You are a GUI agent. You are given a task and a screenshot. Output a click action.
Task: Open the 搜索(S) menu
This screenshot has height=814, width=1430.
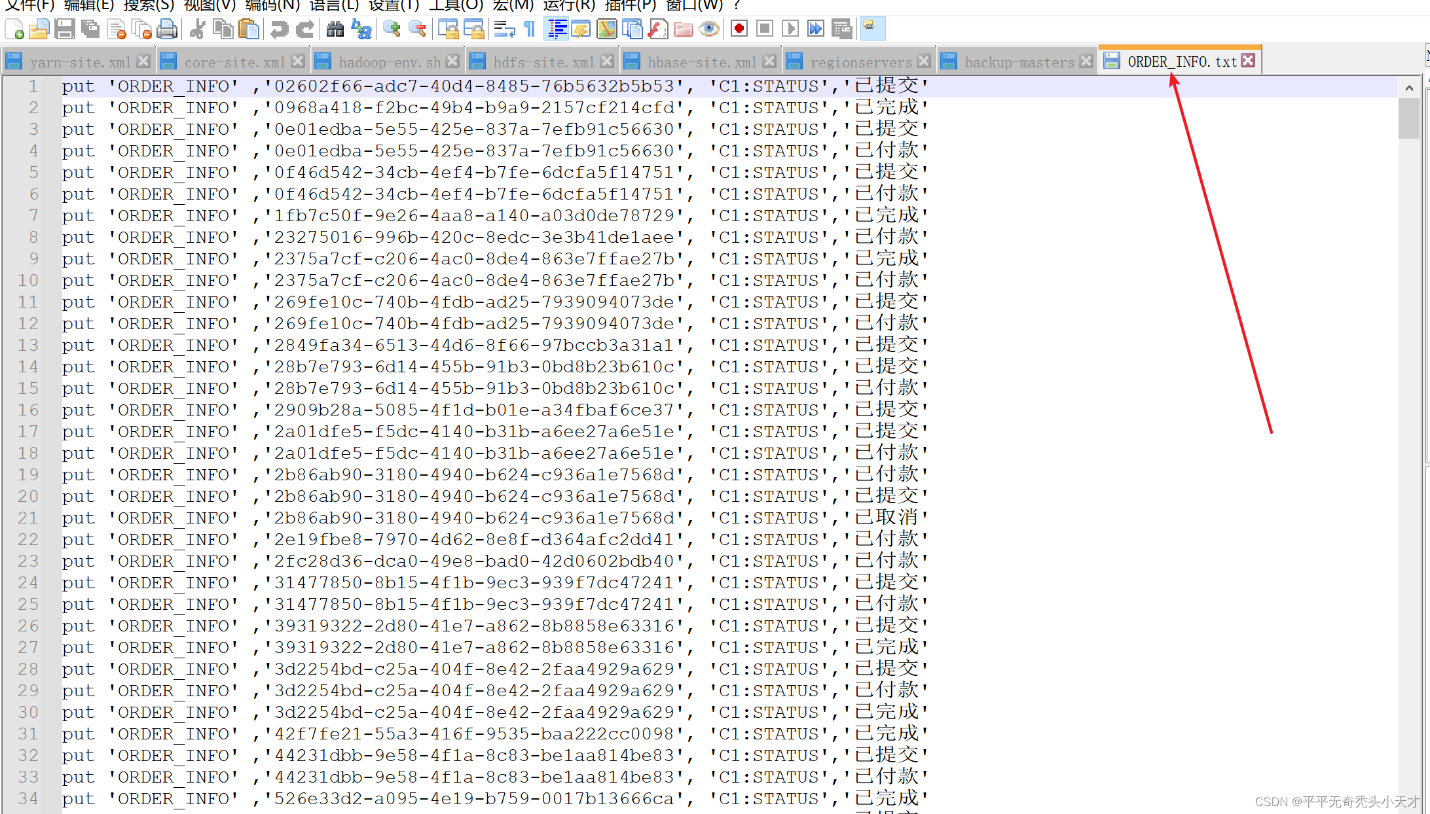pos(149,6)
